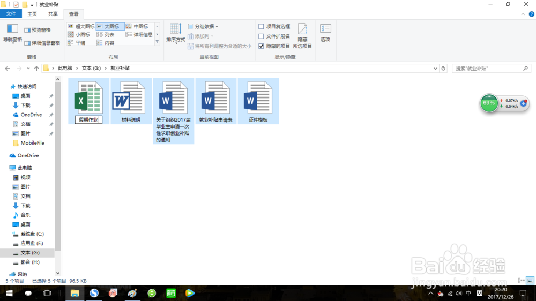Viewport: 536px width, 301px height.
Task: Select tiles (平铺) layout
Action: (77, 43)
